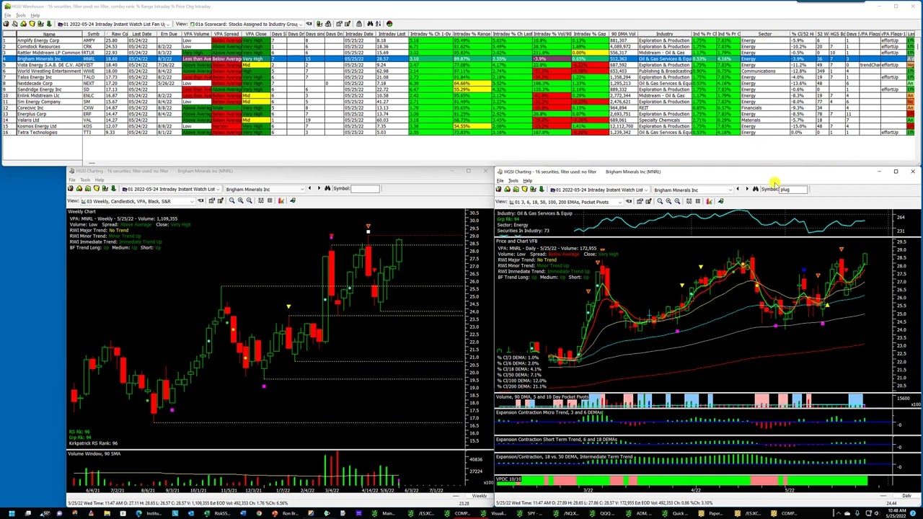Screen dimensions: 923x519
Task: Expand watch list dropdown in right Charting window
Action: point(646,190)
